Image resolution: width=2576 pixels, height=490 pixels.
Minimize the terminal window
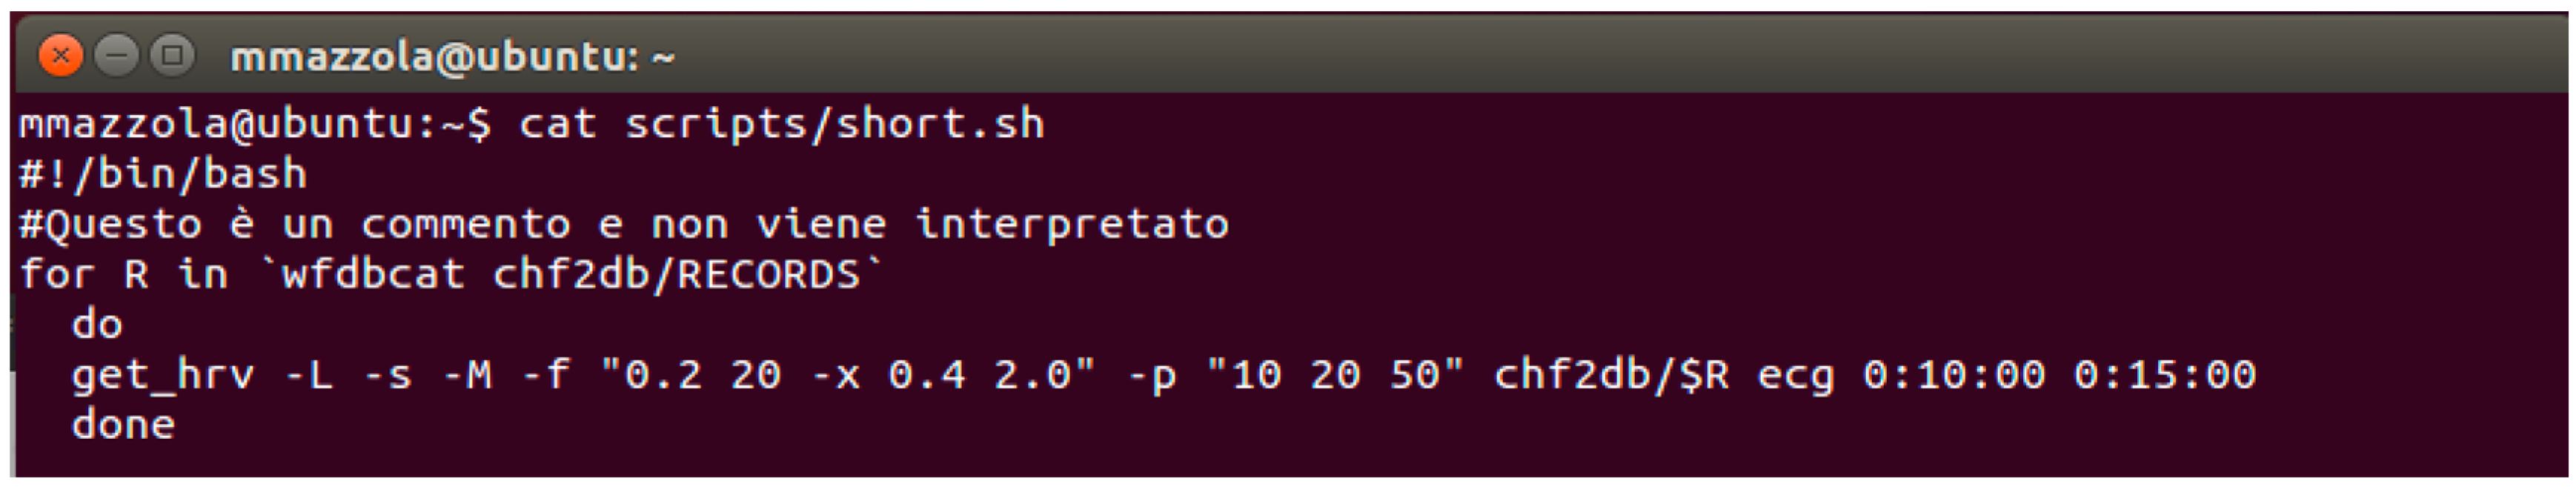116,55
